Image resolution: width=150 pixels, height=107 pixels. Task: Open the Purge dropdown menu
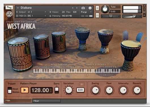tap(86, 12)
